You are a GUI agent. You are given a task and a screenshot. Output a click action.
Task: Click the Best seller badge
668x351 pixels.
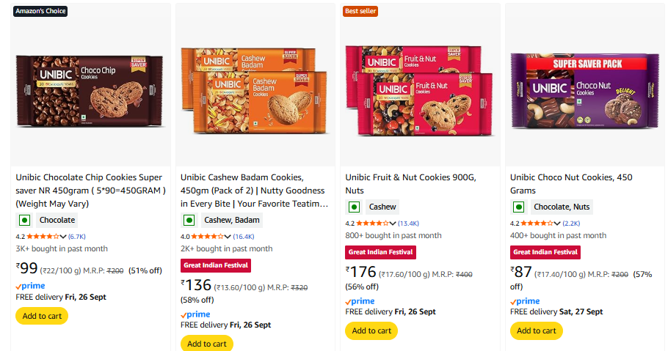click(x=360, y=11)
